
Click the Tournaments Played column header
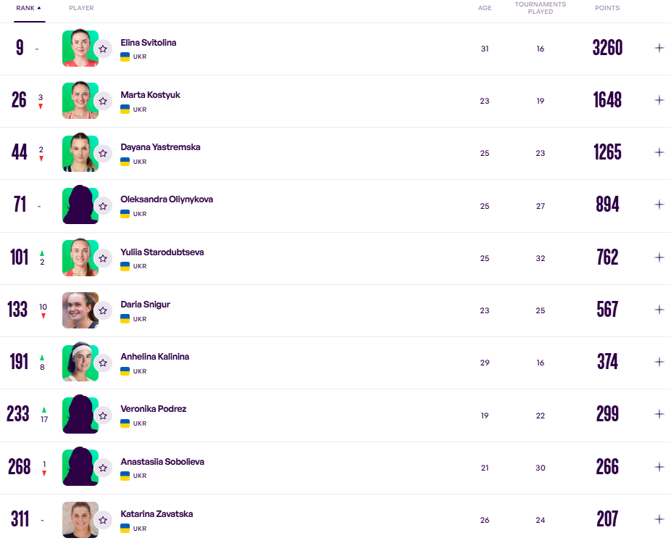click(x=540, y=8)
